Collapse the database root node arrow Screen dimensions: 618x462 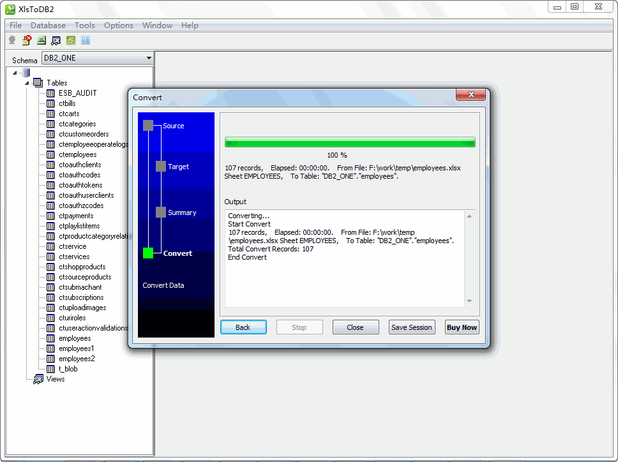tap(15, 73)
